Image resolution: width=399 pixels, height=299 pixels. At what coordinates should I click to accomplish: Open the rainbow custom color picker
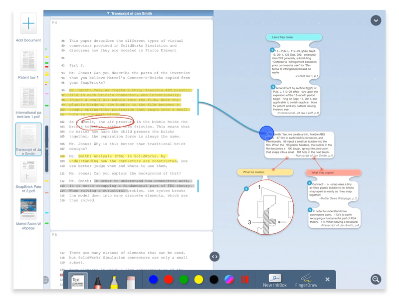click(x=229, y=280)
